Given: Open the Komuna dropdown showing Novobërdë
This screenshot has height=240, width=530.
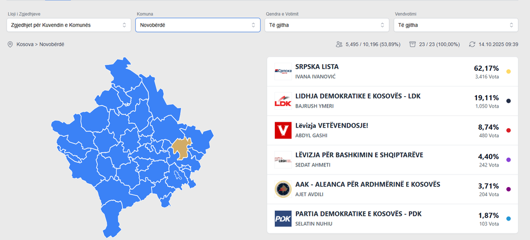Looking at the screenshot, I should click(198, 25).
